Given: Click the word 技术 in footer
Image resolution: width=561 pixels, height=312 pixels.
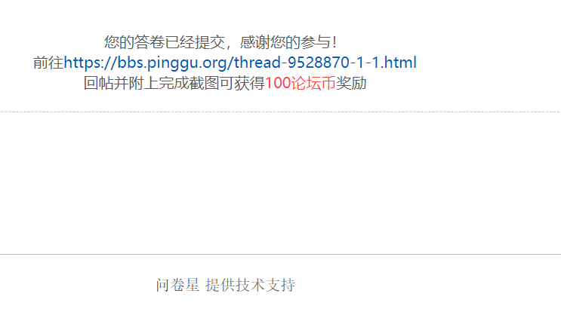Looking at the screenshot, I should (x=251, y=285).
